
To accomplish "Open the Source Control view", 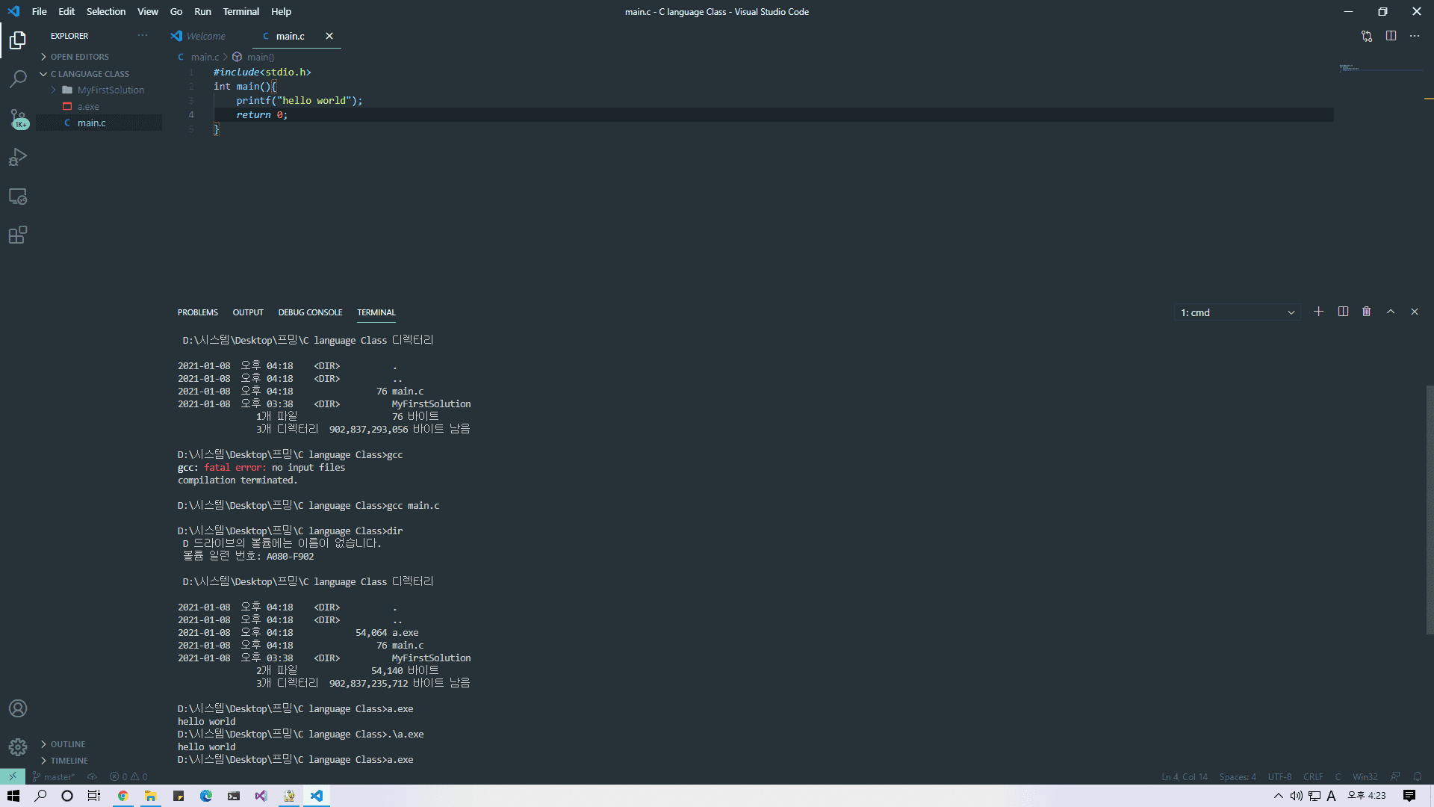I will click(x=18, y=118).
